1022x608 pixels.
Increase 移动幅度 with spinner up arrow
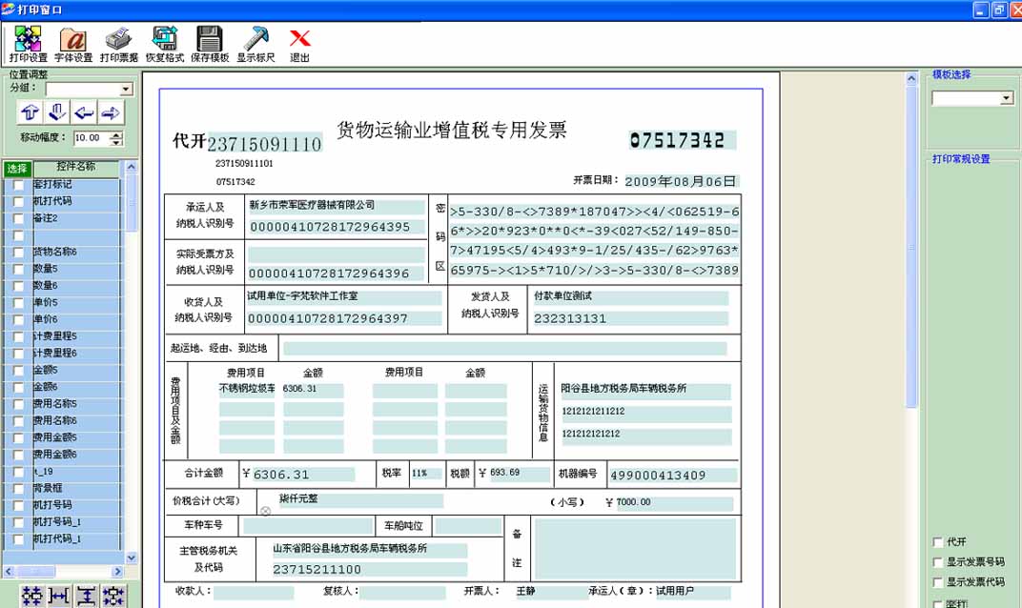[x=116, y=134]
